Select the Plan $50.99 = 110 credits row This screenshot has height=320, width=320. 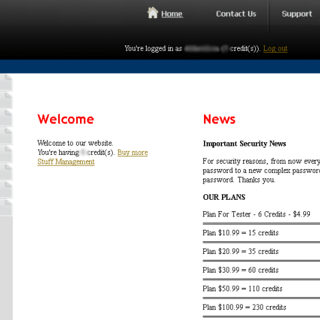point(242,289)
